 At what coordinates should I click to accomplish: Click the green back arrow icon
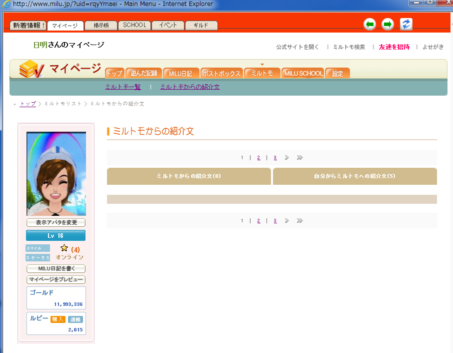click(369, 24)
